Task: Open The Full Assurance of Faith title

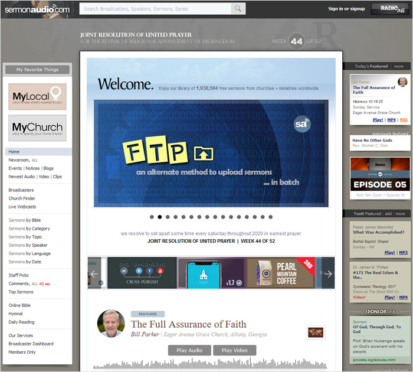Action: pyautogui.click(x=189, y=324)
